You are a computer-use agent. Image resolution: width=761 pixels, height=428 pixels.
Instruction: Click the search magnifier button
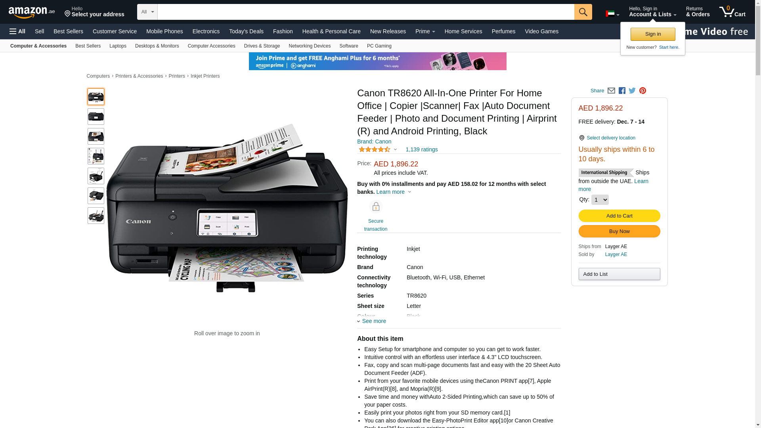[x=583, y=12]
